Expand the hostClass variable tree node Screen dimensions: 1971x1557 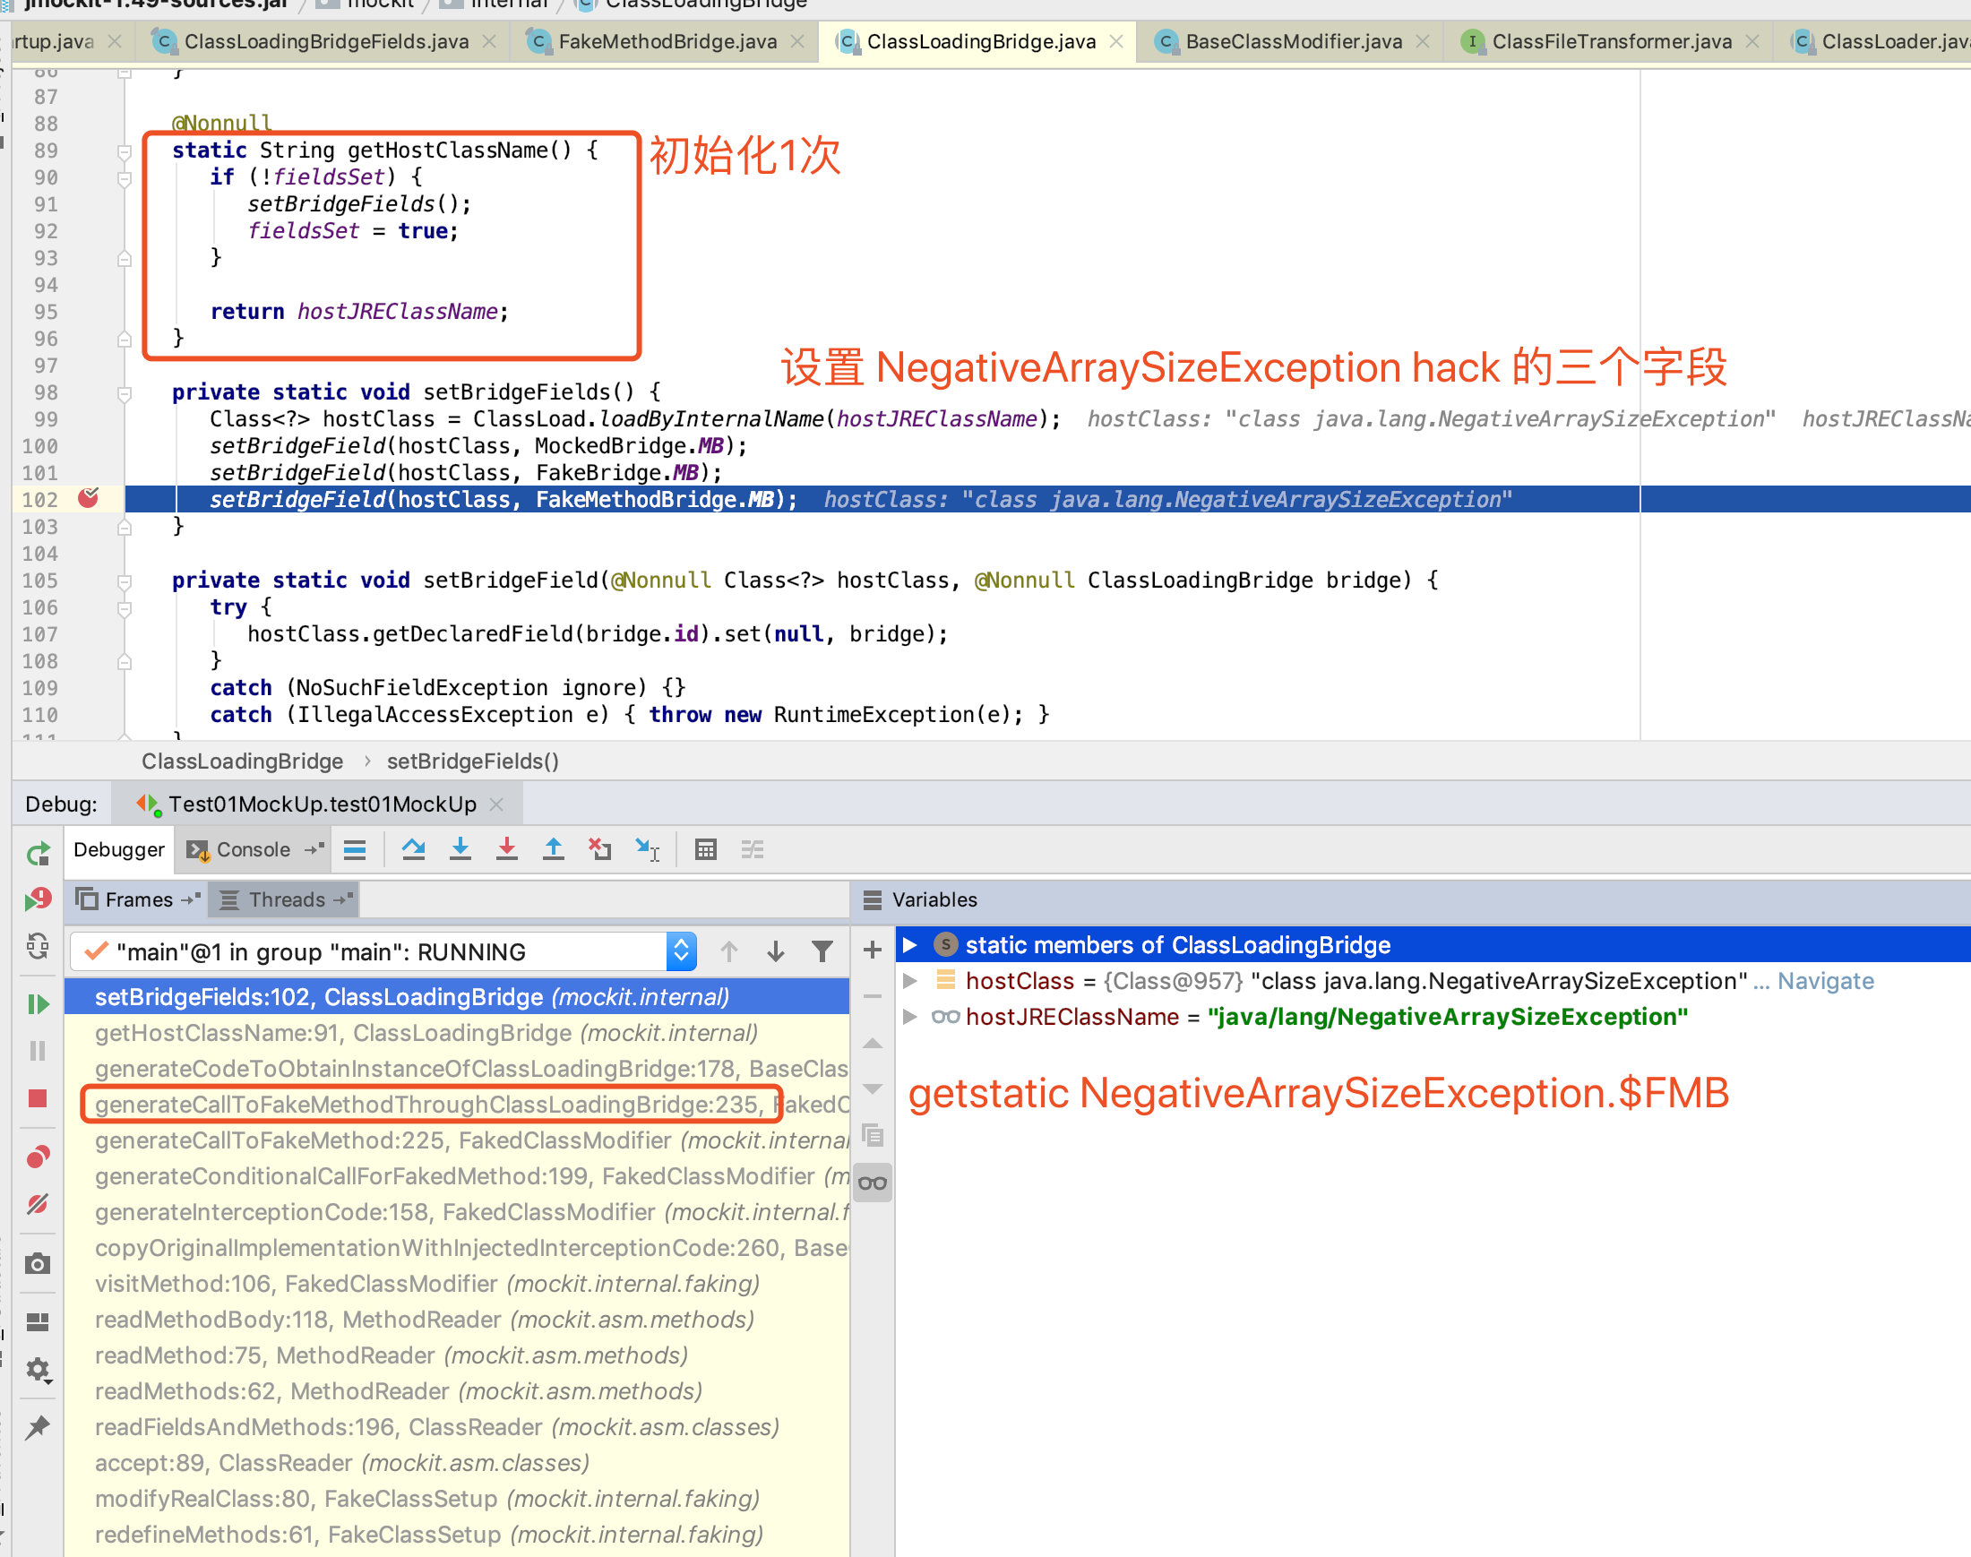(918, 981)
